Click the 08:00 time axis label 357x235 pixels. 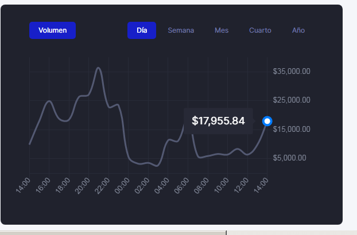201,186
